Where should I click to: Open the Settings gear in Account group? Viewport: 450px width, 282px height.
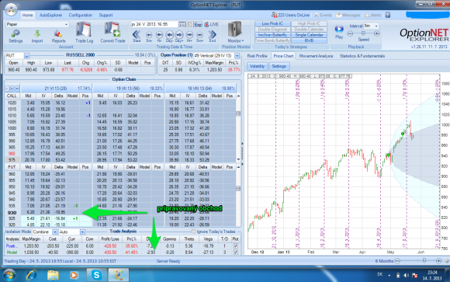point(16,34)
